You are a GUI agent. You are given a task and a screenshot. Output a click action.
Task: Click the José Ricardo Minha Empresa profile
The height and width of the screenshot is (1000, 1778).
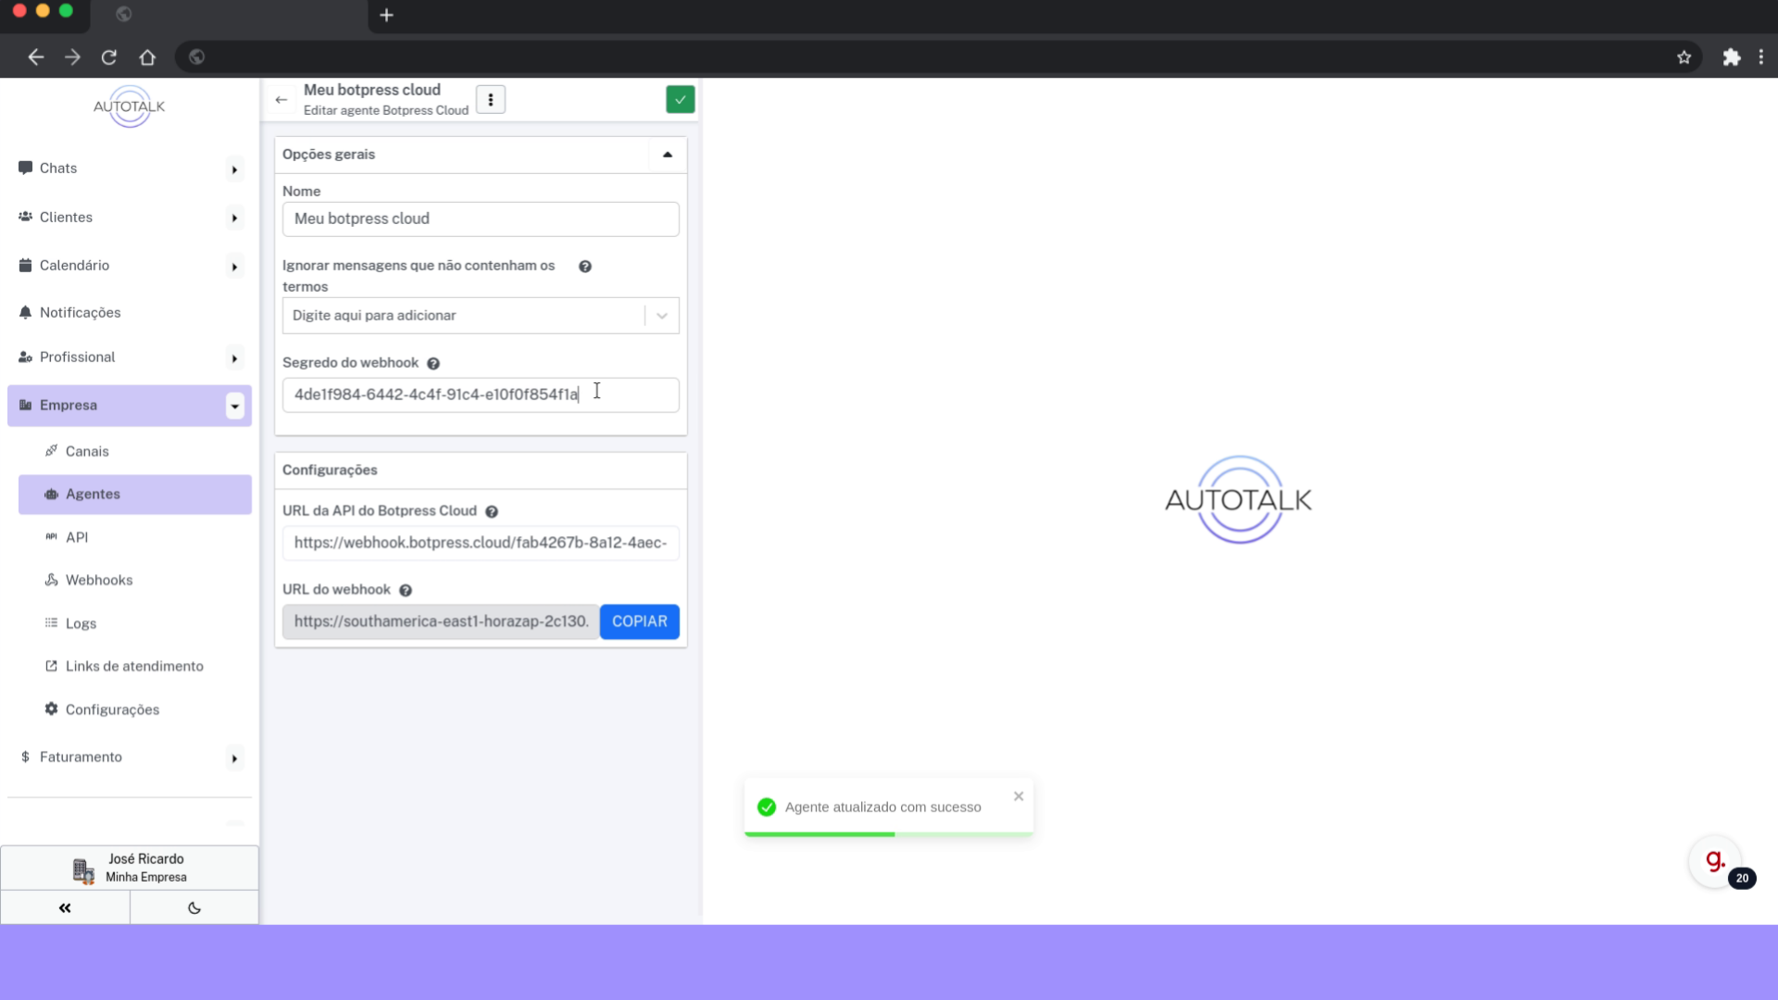[x=130, y=869]
